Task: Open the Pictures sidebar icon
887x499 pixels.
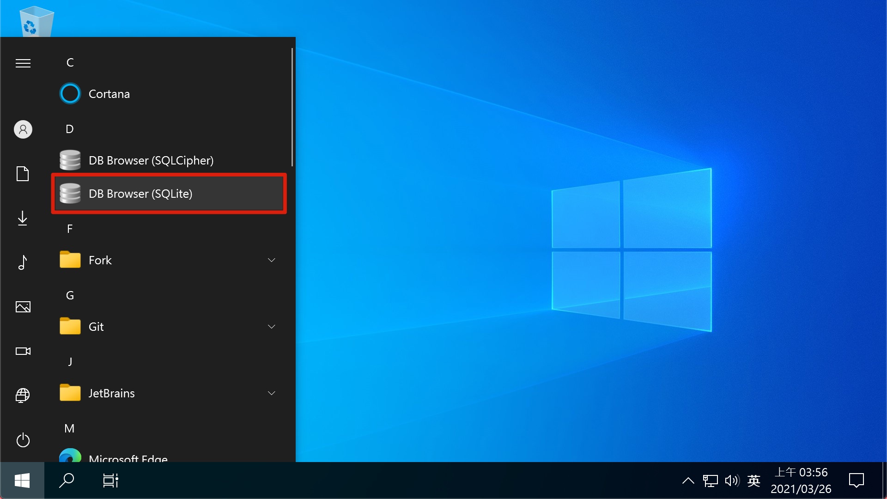Action: pos(23,307)
